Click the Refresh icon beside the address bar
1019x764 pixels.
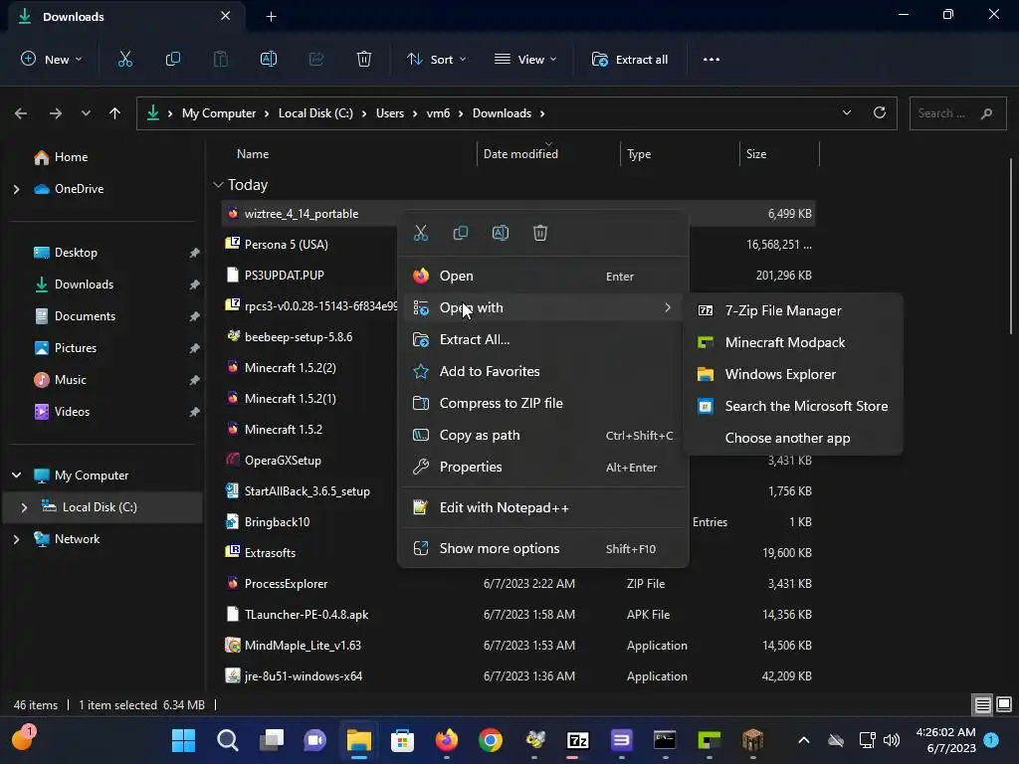click(880, 113)
